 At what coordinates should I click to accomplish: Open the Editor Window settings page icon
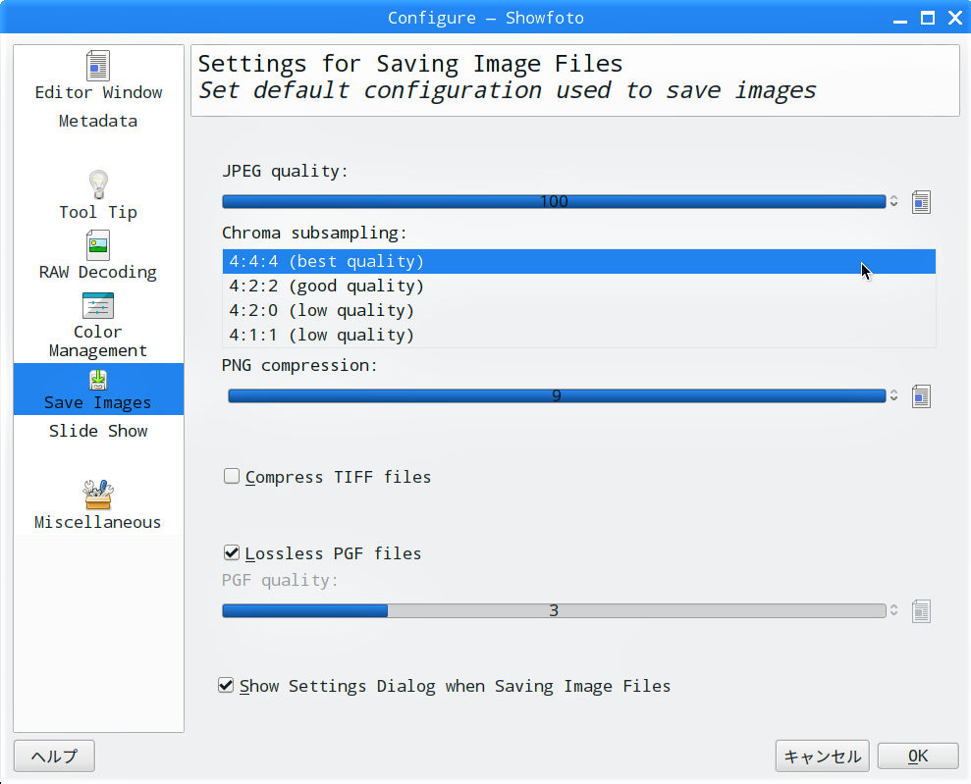[98, 66]
